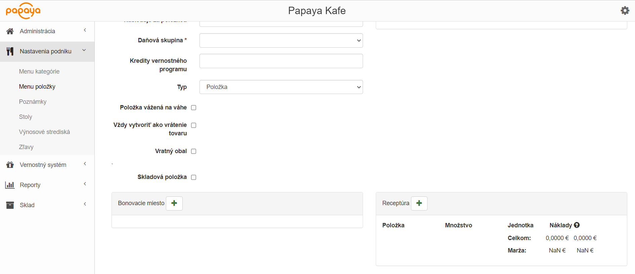Screen dimensions: 635x274
Task: Click the Papaya logo
Action: coord(23,11)
